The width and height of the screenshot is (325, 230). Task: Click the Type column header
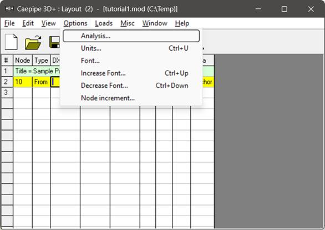[41, 61]
